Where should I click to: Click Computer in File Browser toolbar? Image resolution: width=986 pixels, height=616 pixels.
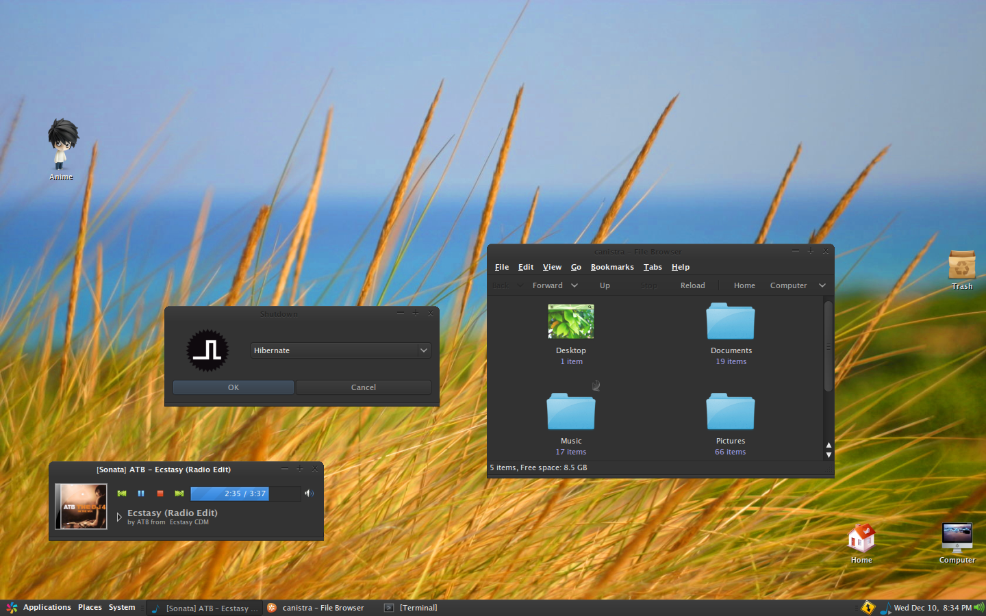(788, 285)
